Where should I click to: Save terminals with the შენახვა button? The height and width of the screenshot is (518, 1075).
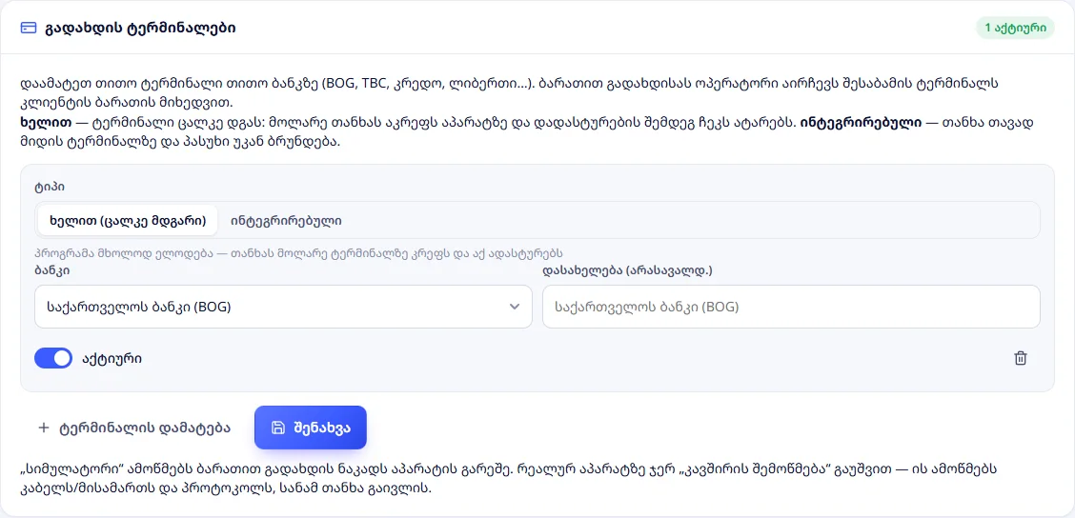pos(311,428)
